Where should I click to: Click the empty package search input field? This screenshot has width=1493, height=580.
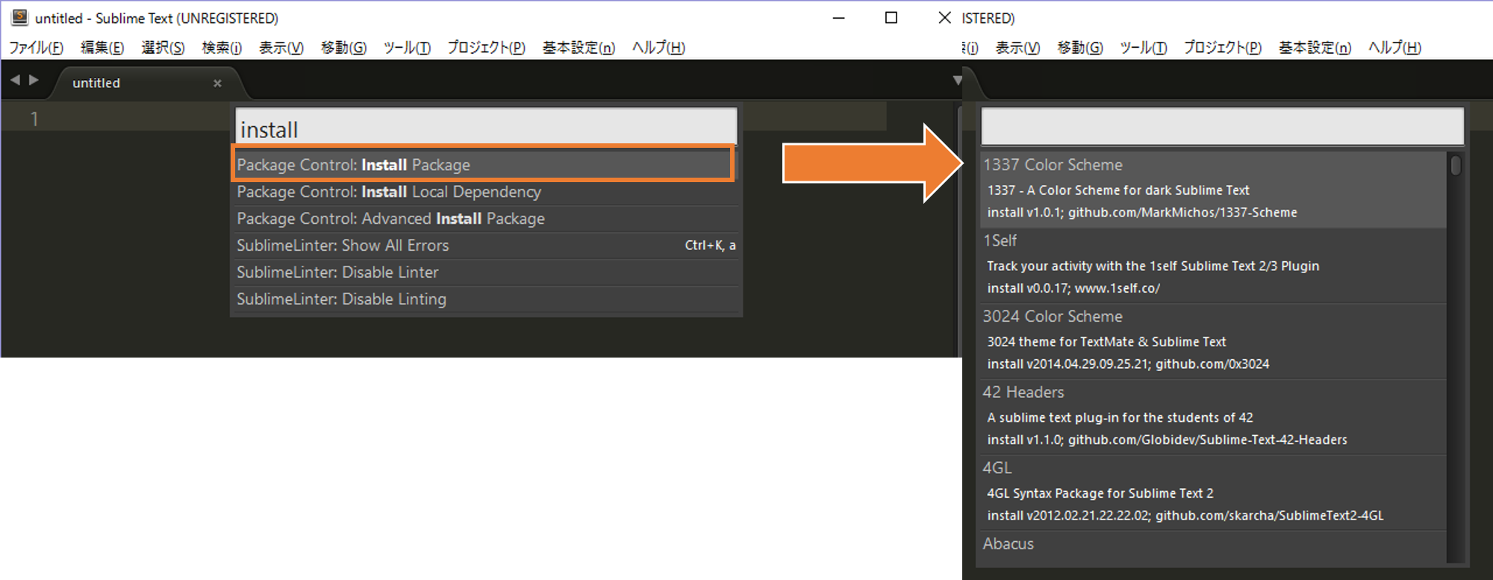point(1222,126)
